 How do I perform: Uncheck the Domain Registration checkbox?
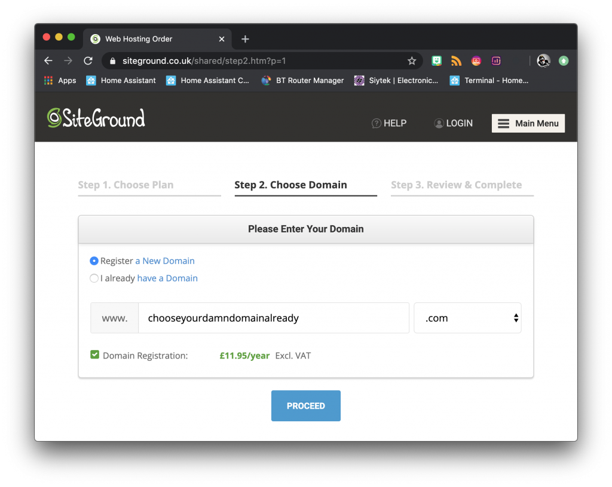[x=94, y=355]
